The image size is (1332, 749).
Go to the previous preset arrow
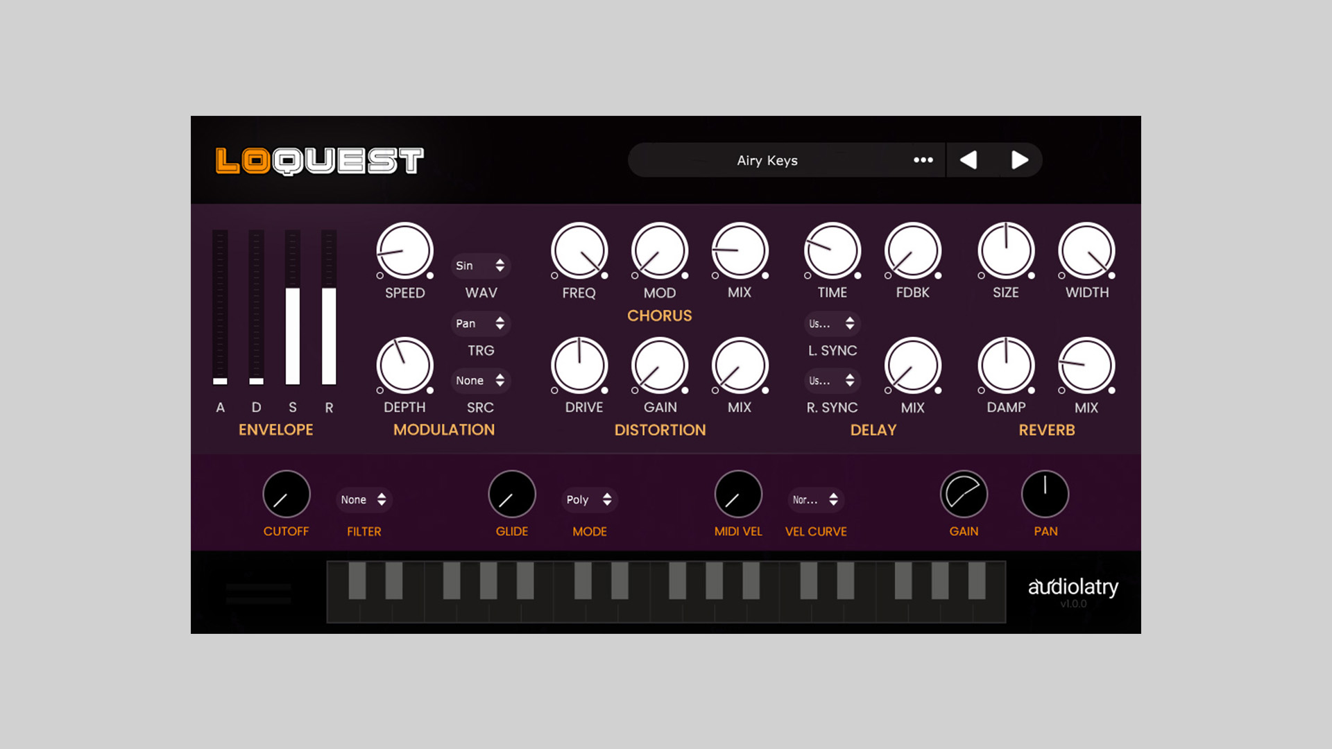click(x=968, y=160)
